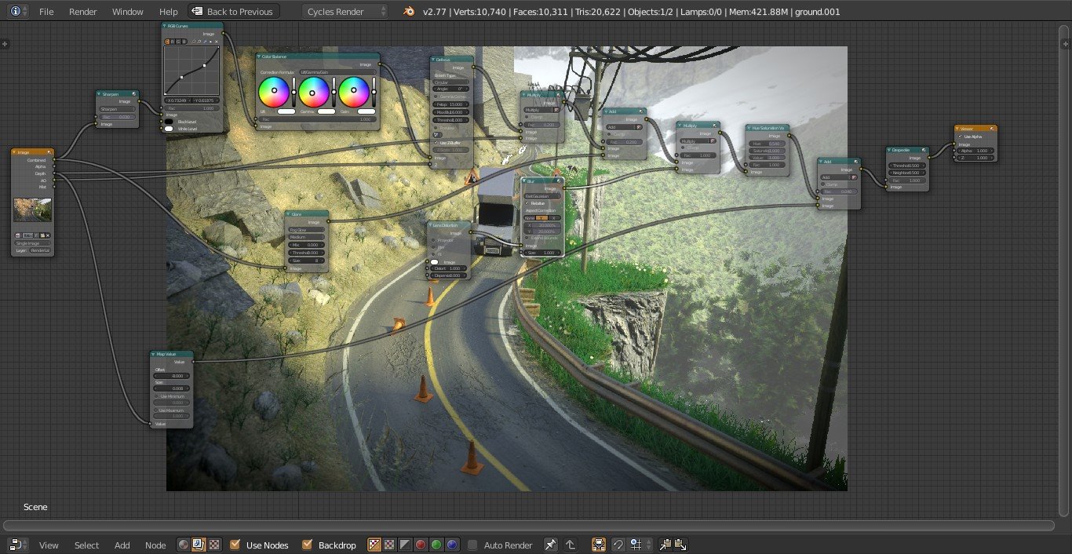Open the Circular bokeh type dropdown
This screenshot has height=554, width=1072.
click(450, 82)
